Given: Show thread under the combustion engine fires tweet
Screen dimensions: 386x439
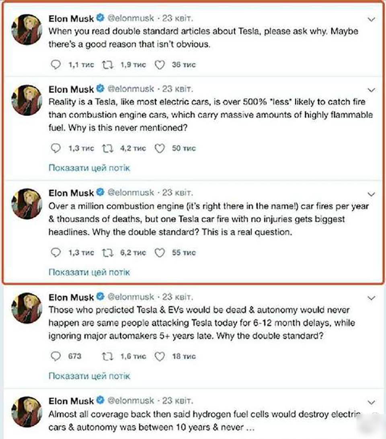Looking at the screenshot, I should pyautogui.click(x=89, y=272).
